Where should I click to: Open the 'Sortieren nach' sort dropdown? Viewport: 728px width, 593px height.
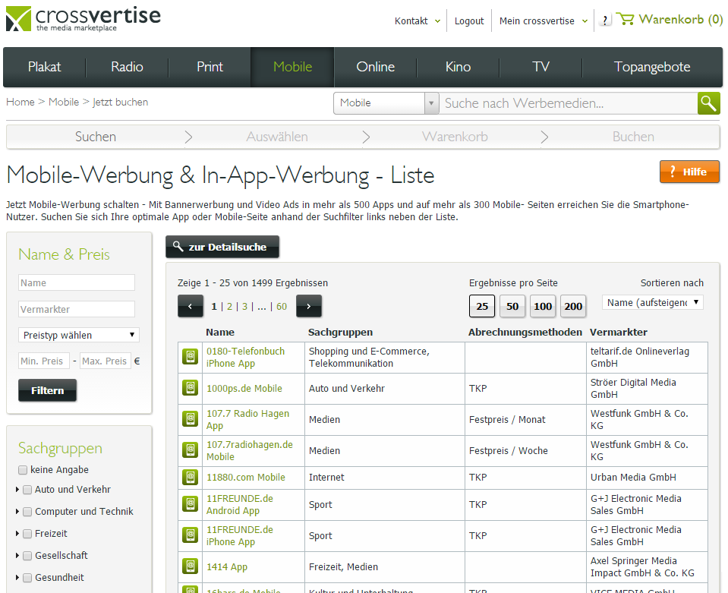pyautogui.click(x=652, y=302)
